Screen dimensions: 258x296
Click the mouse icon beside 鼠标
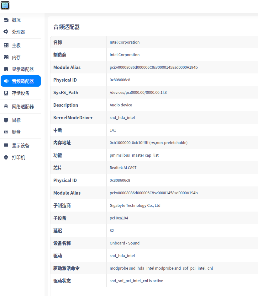click(6, 120)
